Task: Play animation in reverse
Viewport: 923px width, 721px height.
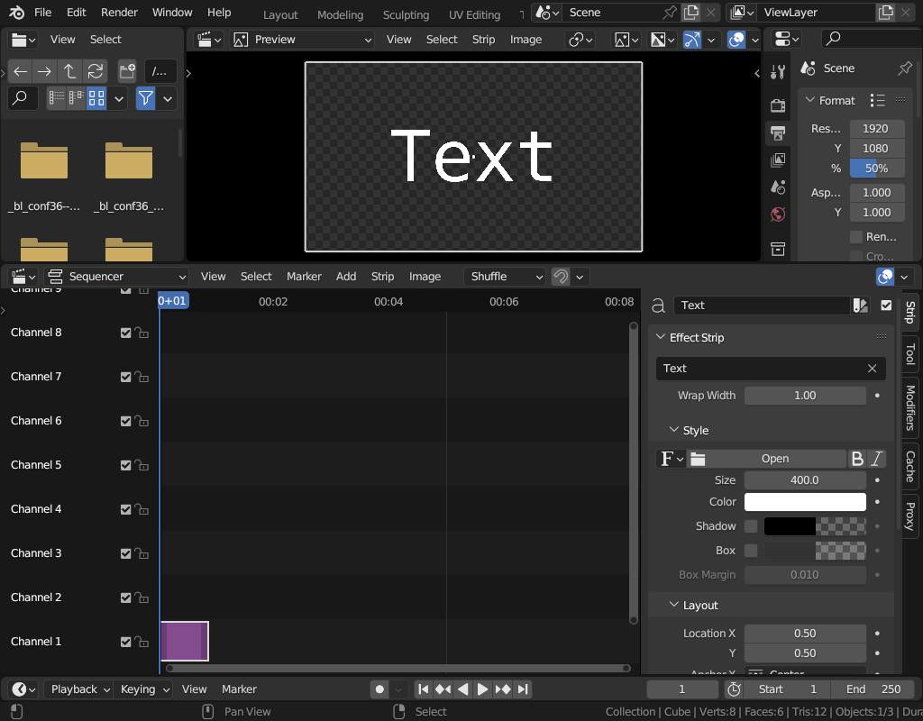Action: 462,689
